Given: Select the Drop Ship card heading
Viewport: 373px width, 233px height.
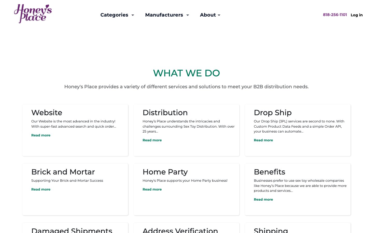Looking at the screenshot, I should [x=272, y=113].
